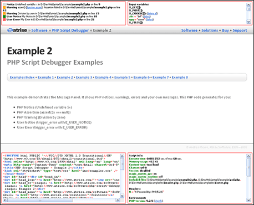Click the 'Charset: utf-8' line
Viewport: 254px width, 205px height.
(138, 168)
